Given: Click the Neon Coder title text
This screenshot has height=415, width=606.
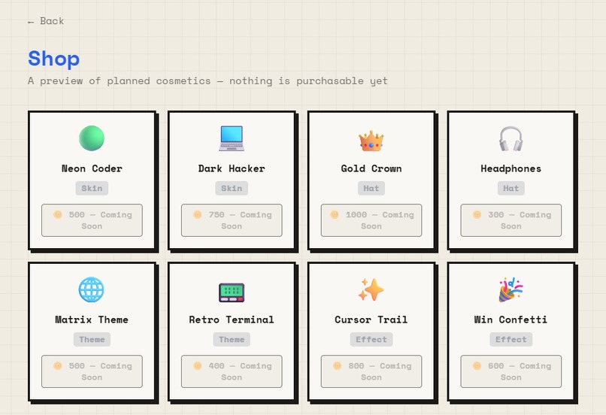Looking at the screenshot, I should point(92,168).
